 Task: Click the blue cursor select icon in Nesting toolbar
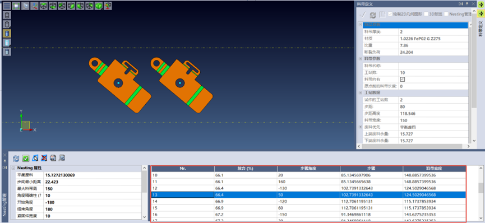click(35, 159)
